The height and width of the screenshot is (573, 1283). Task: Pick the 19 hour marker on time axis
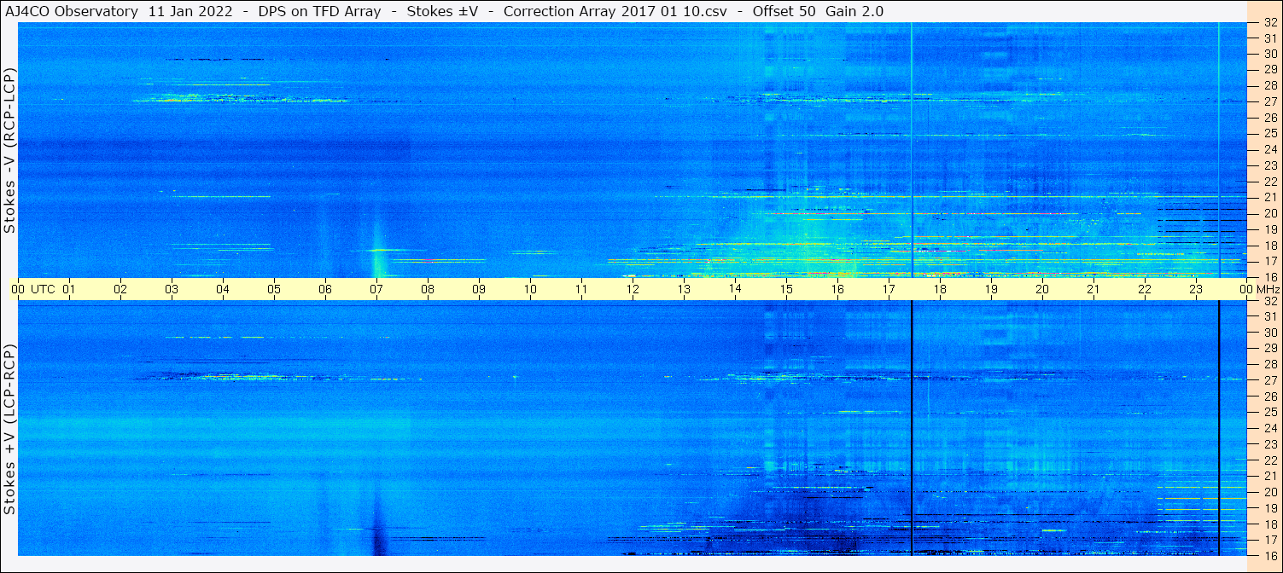coord(991,289)
